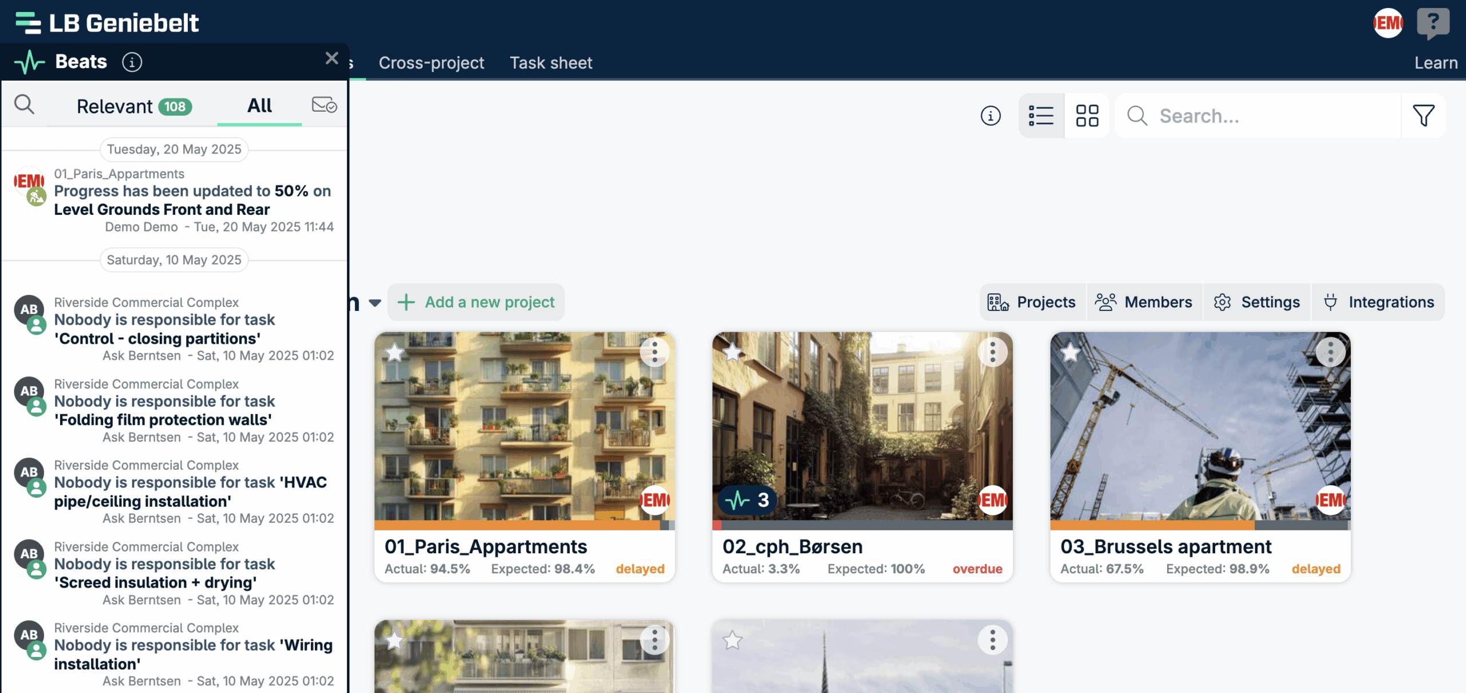
Task: Close the Beats panel
Action: 332,58
